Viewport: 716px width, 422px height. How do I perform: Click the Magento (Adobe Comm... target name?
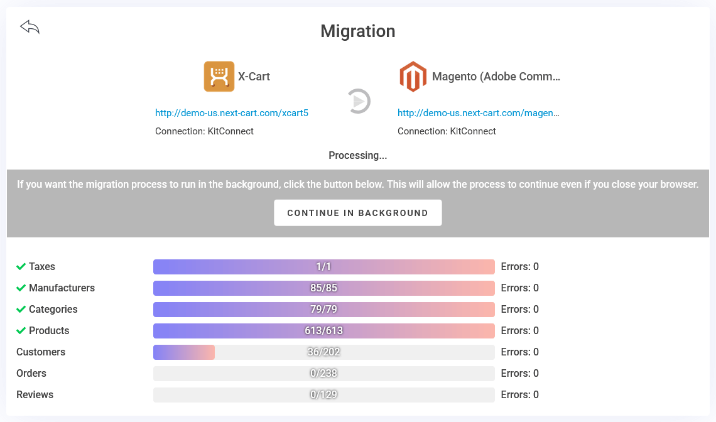(496, 76)
